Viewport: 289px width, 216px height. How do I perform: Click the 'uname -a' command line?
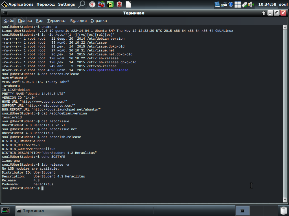coord(30,27)
